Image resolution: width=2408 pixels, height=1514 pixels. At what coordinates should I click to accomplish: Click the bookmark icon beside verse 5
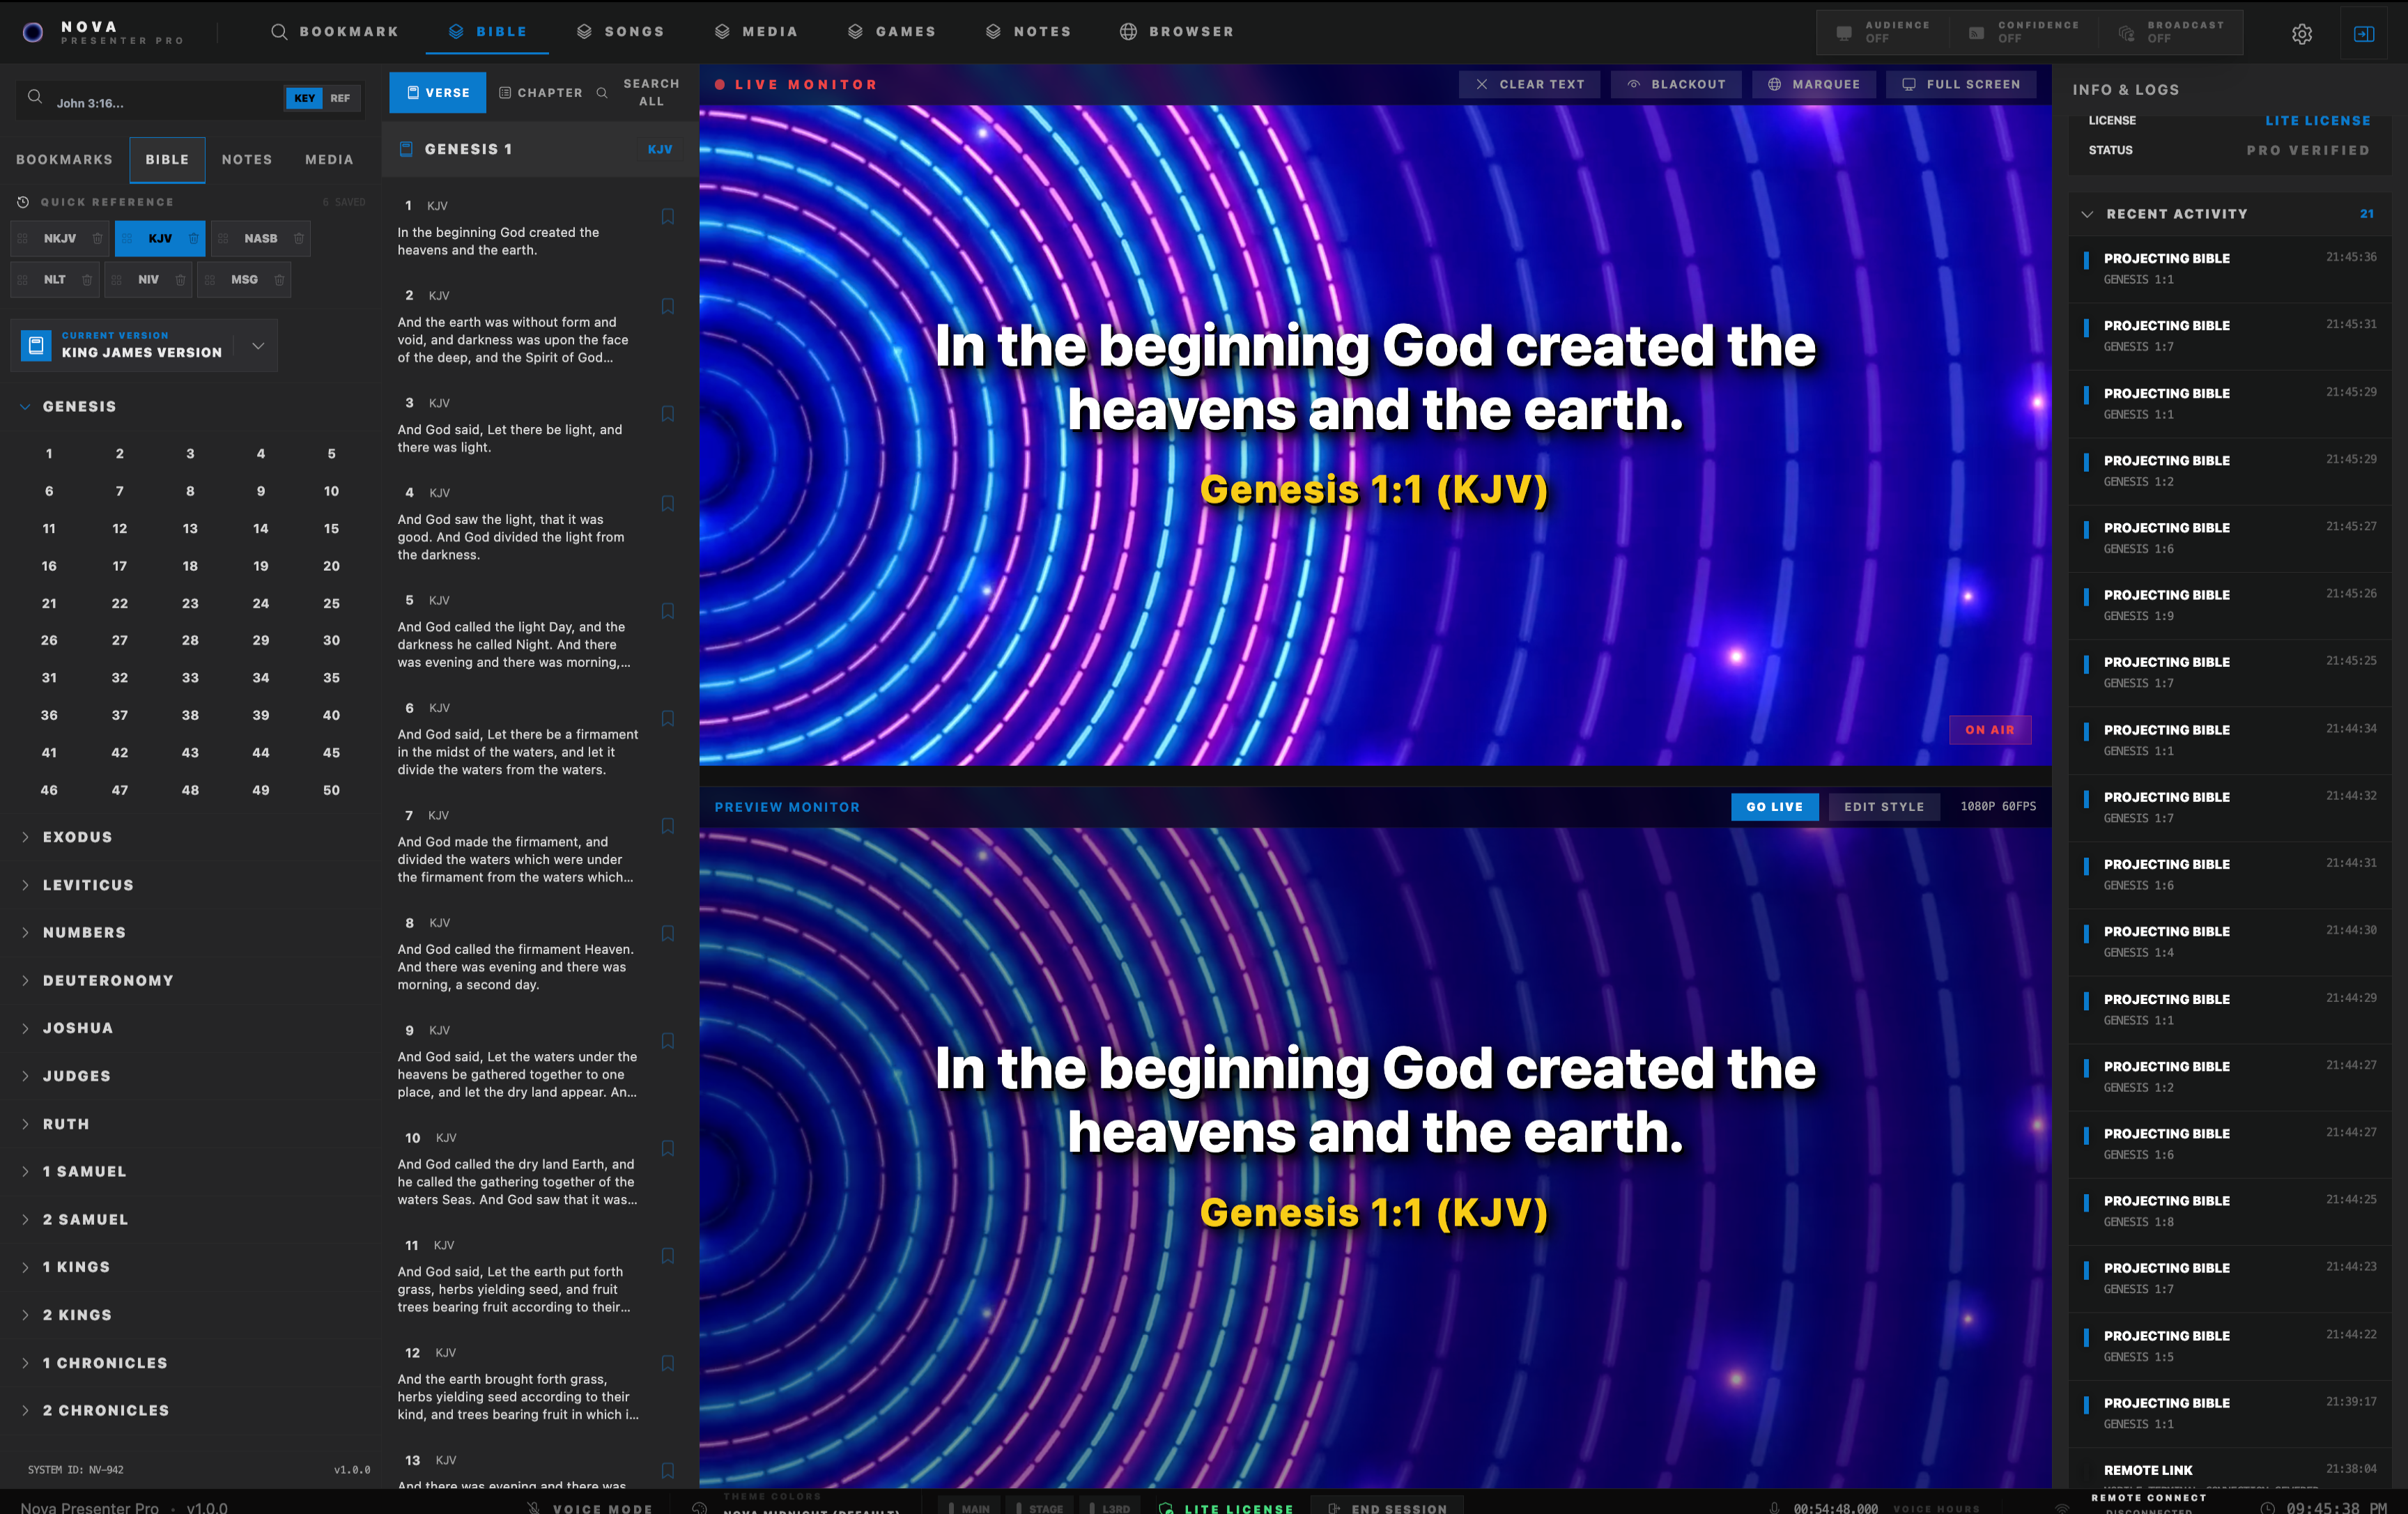668,611
